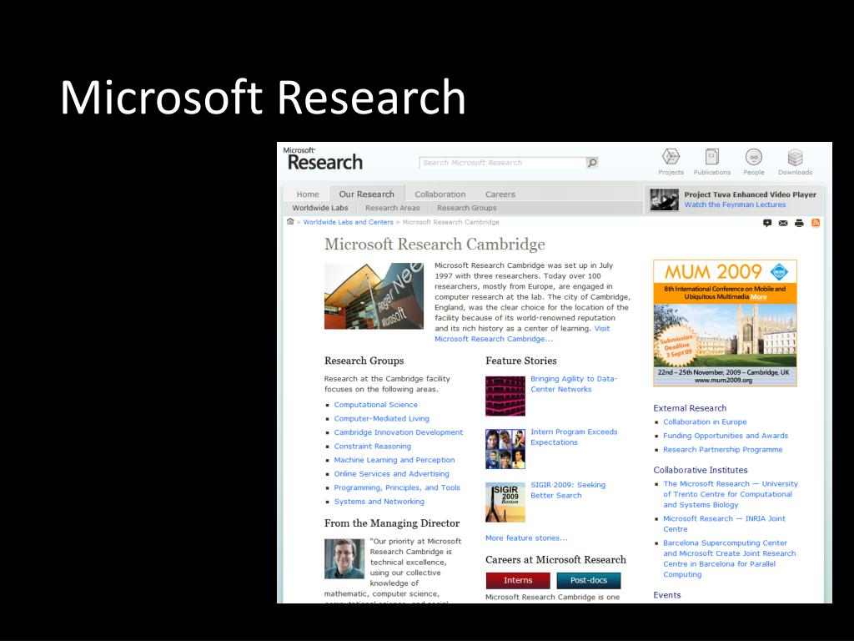Click the data-center story thumbnail
This screenshot has height=641, width=854.
505,396
